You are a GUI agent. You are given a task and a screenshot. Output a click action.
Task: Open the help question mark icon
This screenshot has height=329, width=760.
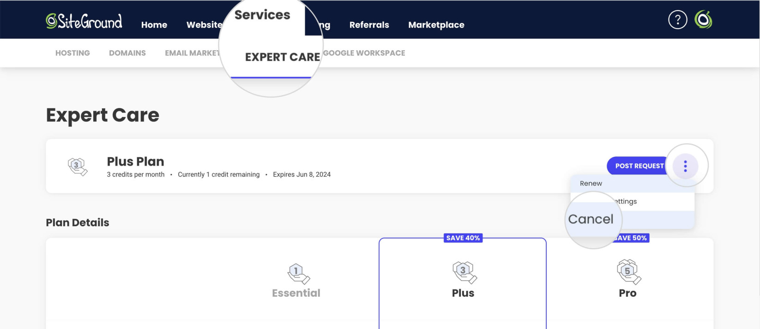coord(677,20)
